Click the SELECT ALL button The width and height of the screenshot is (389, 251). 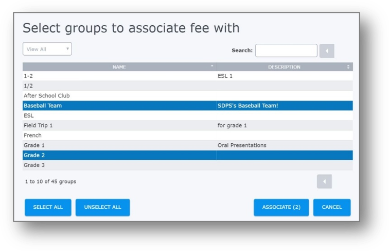(x=48, y=207)
